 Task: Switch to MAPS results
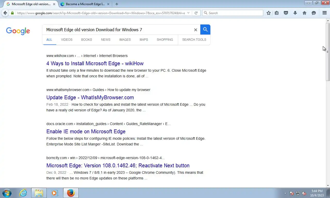tap(144, 40)
